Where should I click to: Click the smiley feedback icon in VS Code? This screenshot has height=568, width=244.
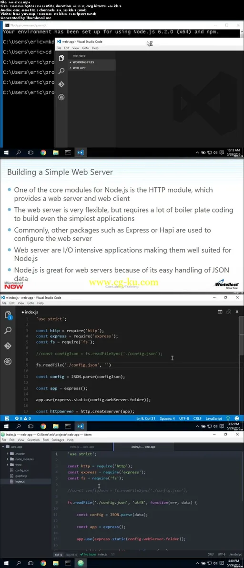[237, 418]
